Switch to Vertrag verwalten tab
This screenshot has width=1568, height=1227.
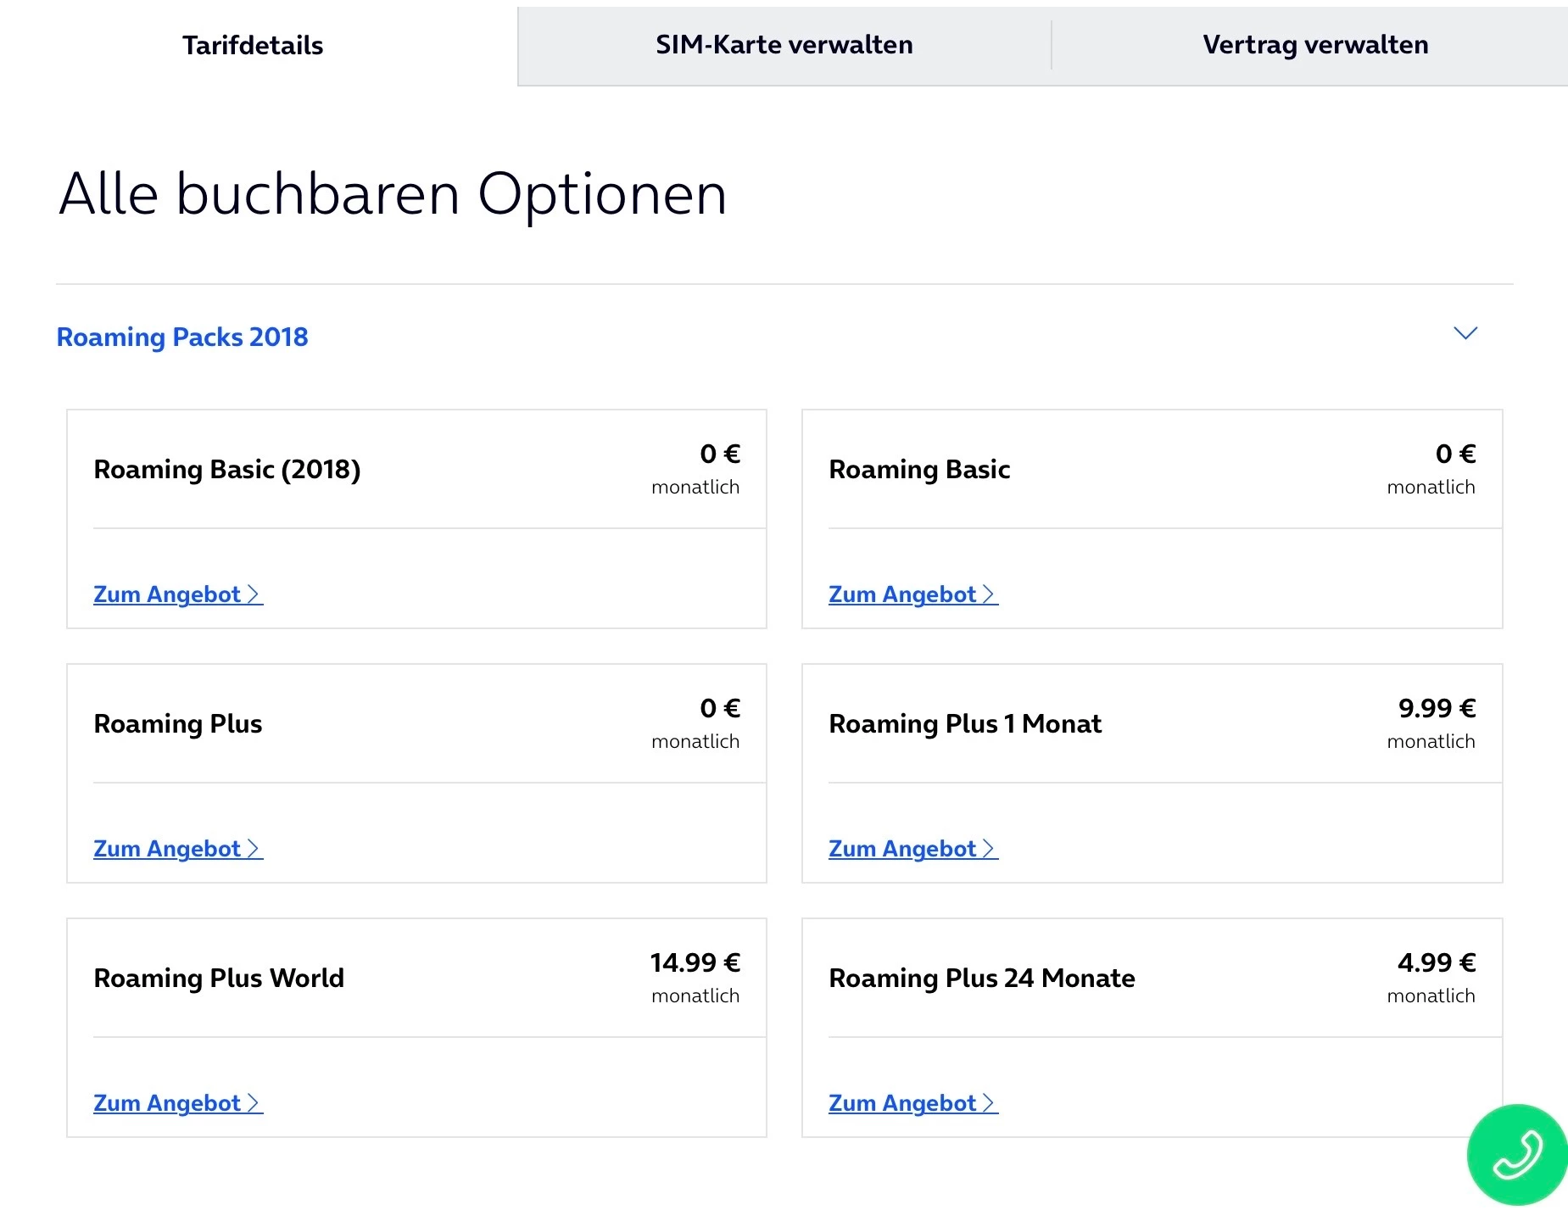(1314, 45)
